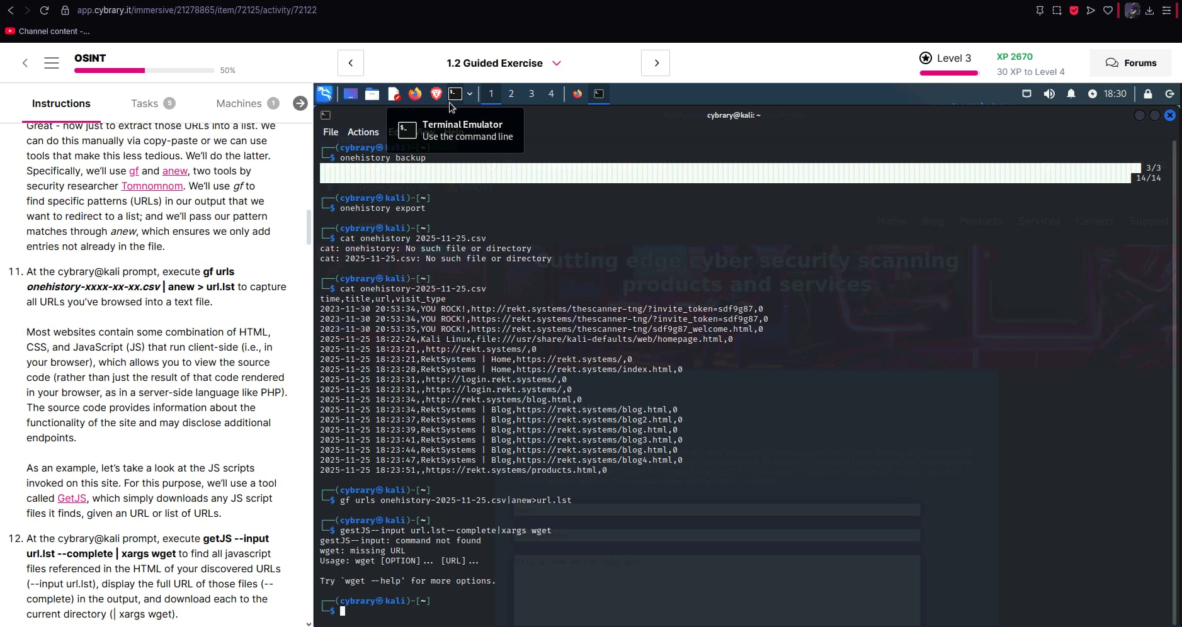Screen dimensions: 1182x627
Task: Open the GetJS link in instructions
Action: [x=72, y=498]
